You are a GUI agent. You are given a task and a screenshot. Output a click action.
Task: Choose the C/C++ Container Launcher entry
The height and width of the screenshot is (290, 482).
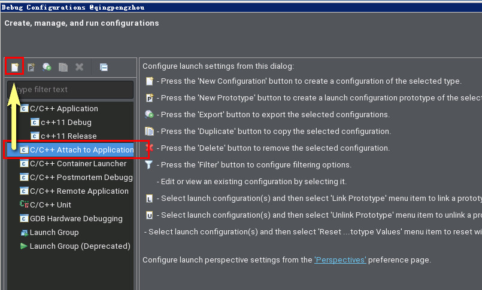click(78, 164)
